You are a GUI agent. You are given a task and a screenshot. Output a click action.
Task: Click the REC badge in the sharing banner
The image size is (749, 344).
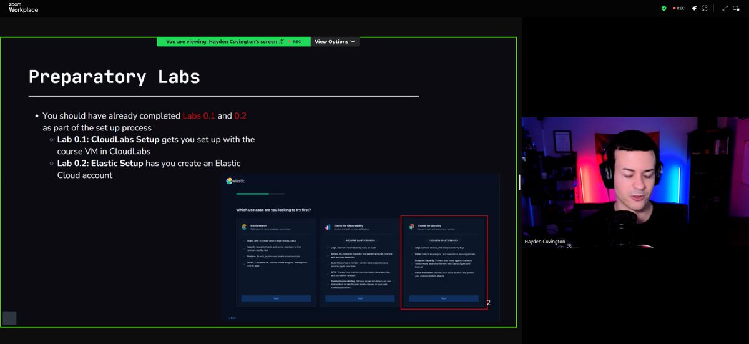click(x=296, y=41)
